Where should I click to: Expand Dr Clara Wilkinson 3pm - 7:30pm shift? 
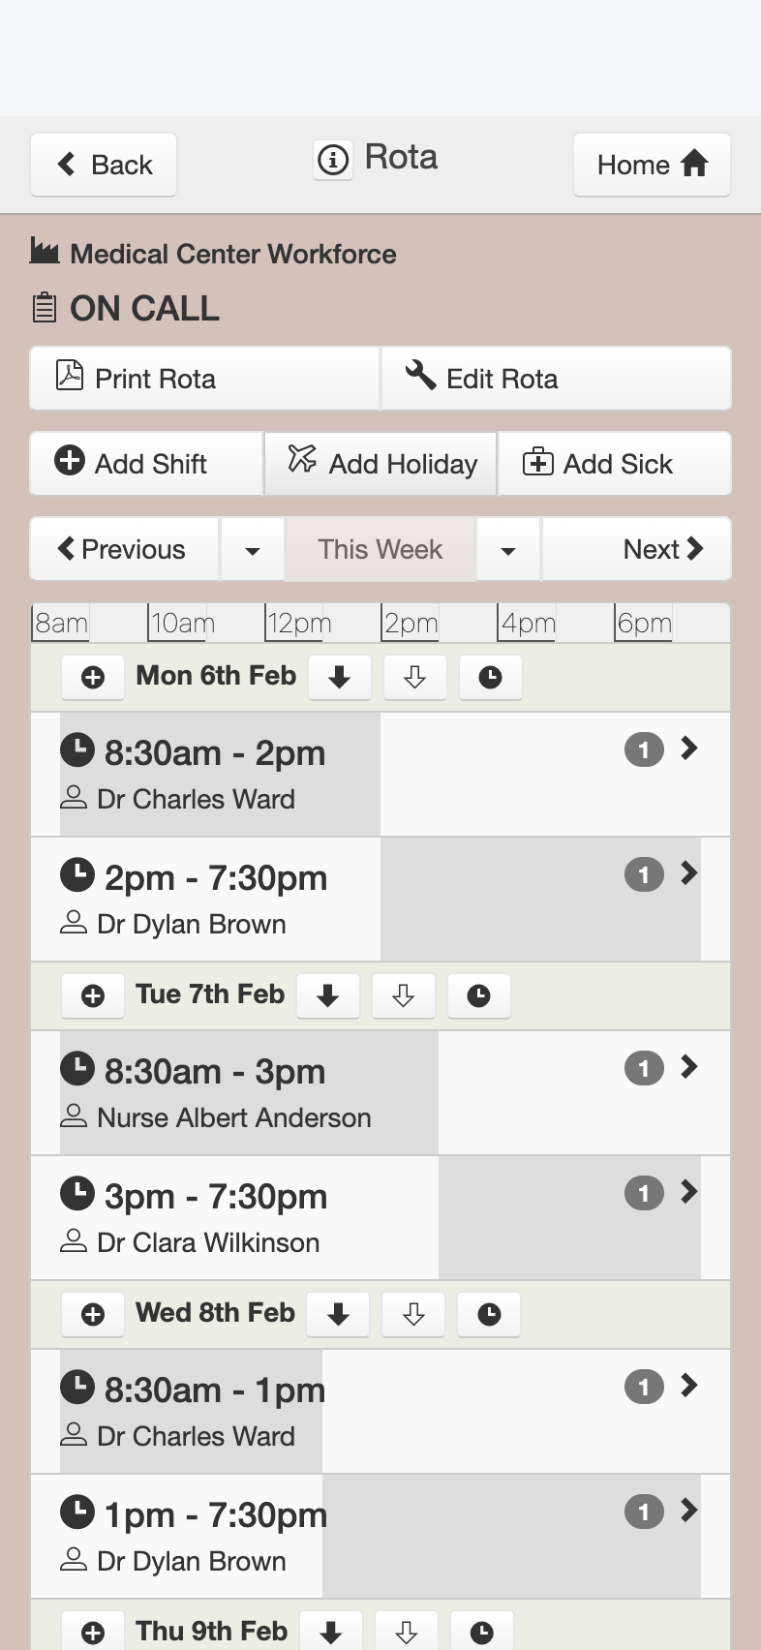click(x=689, y=1192)
